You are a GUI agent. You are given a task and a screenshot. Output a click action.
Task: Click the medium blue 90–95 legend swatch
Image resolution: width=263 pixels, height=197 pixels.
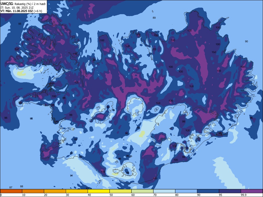point(208,191)
